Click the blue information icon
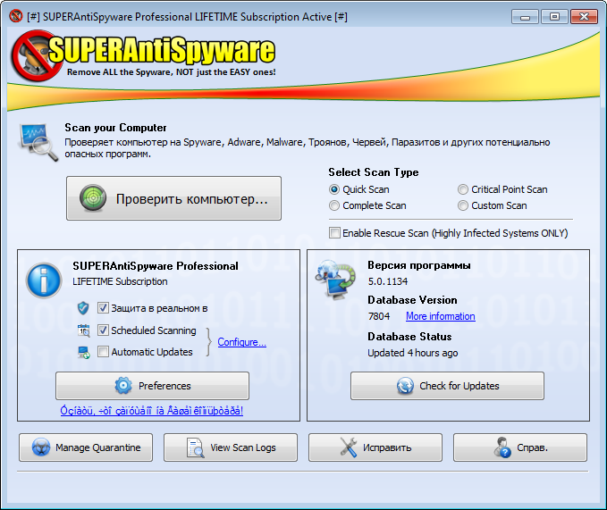Viewport: 607px width, 510px height. pyautogui.click(x=44, y=280)
